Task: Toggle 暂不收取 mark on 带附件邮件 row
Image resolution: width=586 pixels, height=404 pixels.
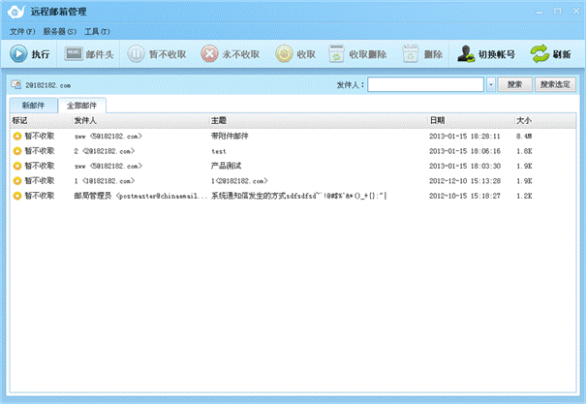Action: pyautogui.click(x=16, y=137)
